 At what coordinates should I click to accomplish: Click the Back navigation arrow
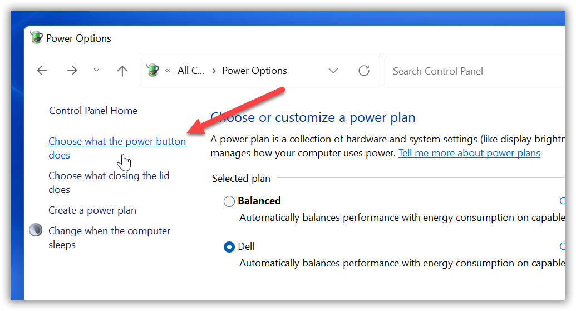point(42,71)
